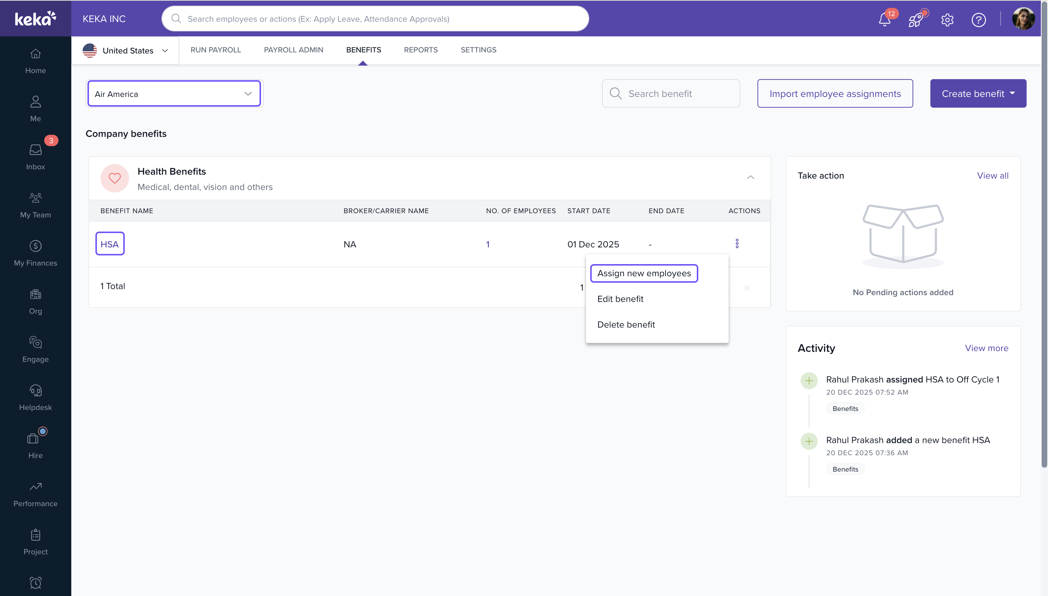
Task: Click the user profile avatar
Action: coord(1023,19)
